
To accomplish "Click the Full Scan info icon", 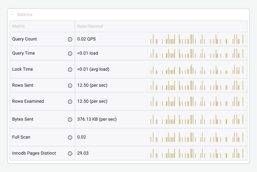I will [70, 137].
